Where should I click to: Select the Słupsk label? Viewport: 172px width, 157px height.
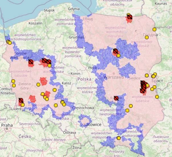pos(49,11)
